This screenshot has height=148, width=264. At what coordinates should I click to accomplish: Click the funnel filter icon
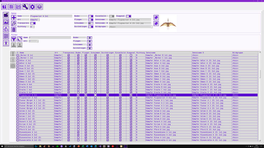14,39
